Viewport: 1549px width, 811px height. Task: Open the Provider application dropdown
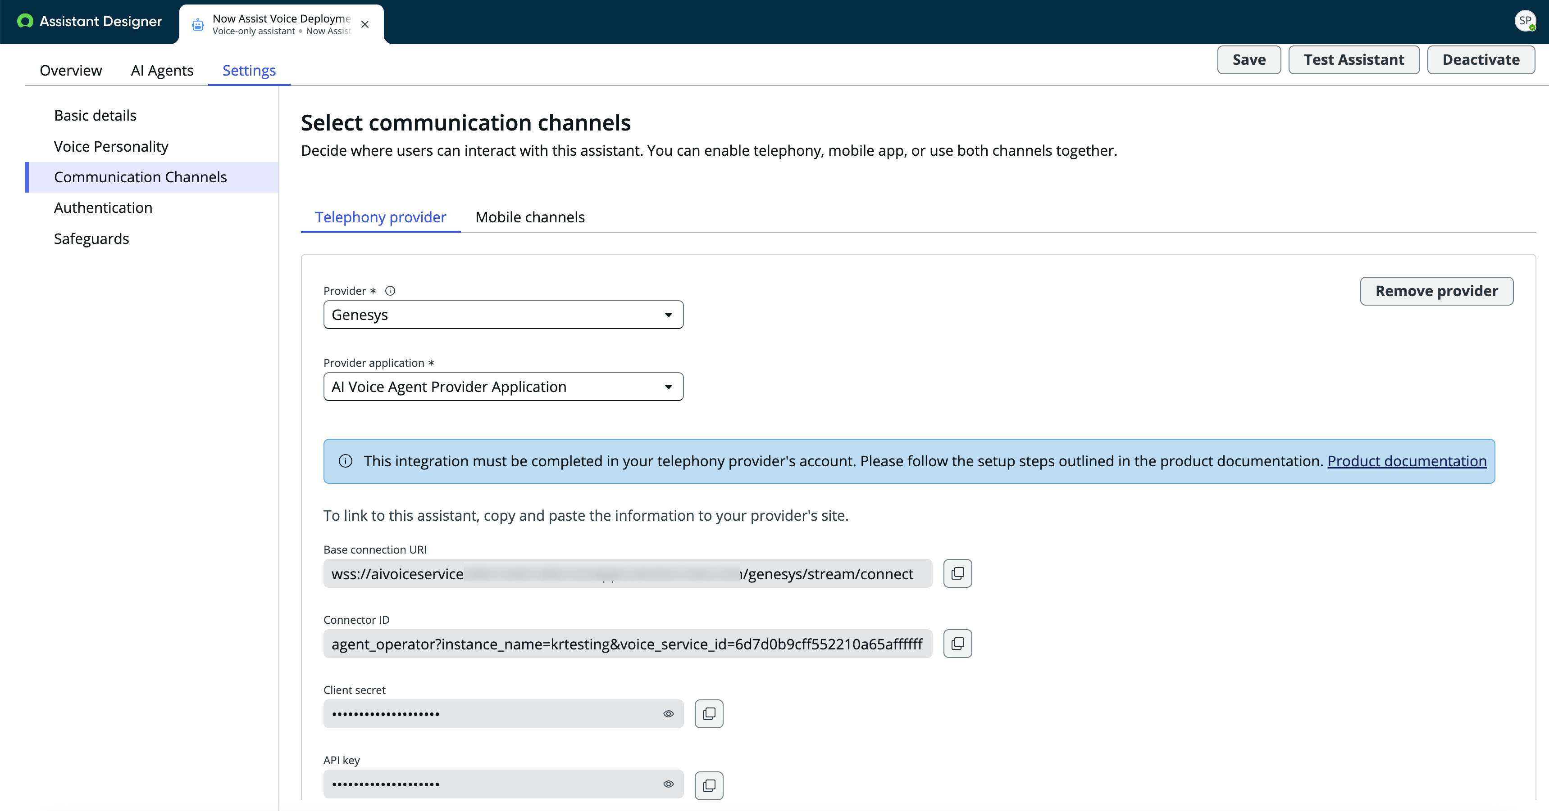503,387
